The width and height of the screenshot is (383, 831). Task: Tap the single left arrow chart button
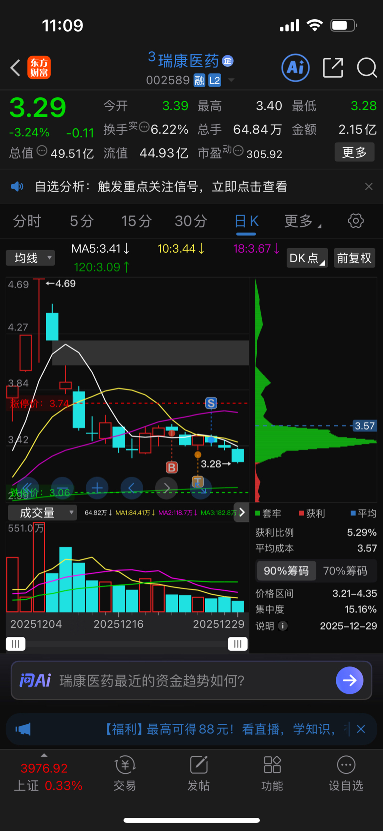coord(132,488)
